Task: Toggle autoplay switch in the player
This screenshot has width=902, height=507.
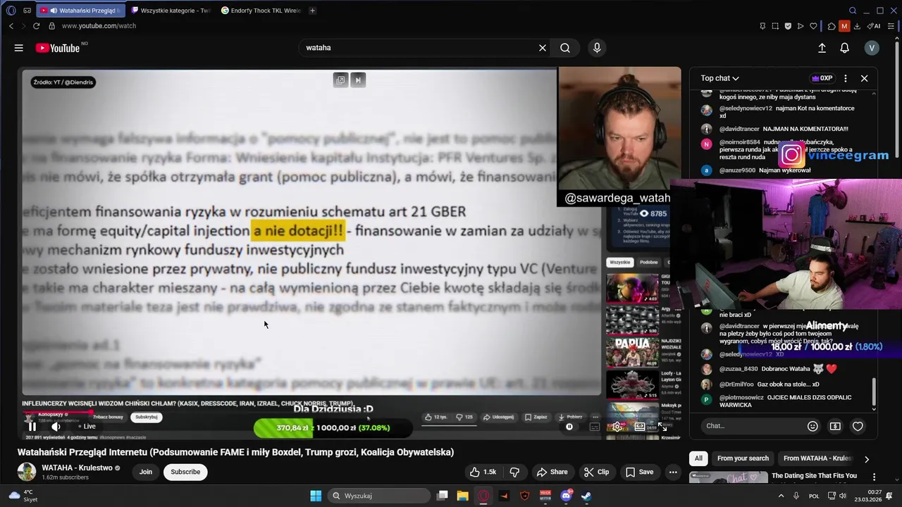Action: click(569, 426)
